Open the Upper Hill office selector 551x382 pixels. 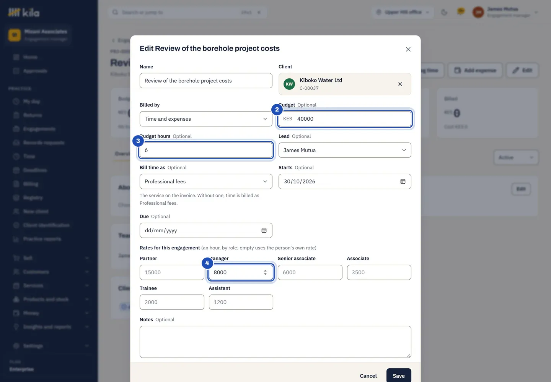pyautogui.click(x=403, y=12)
